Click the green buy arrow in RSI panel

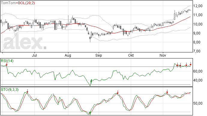point(91,82)
